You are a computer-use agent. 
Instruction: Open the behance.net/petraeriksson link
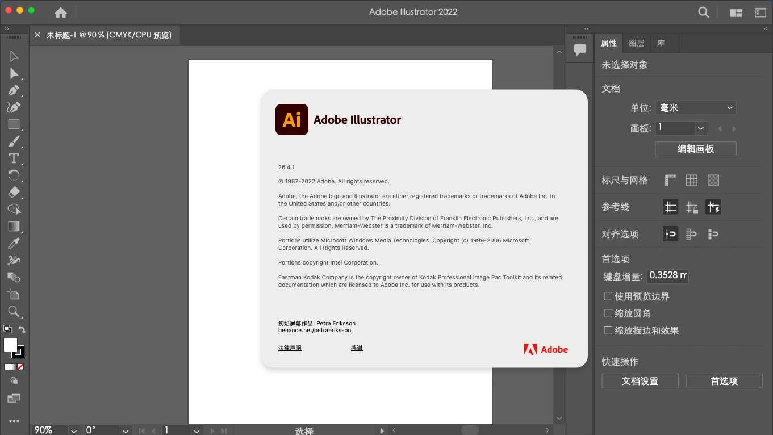click(315, 331)
